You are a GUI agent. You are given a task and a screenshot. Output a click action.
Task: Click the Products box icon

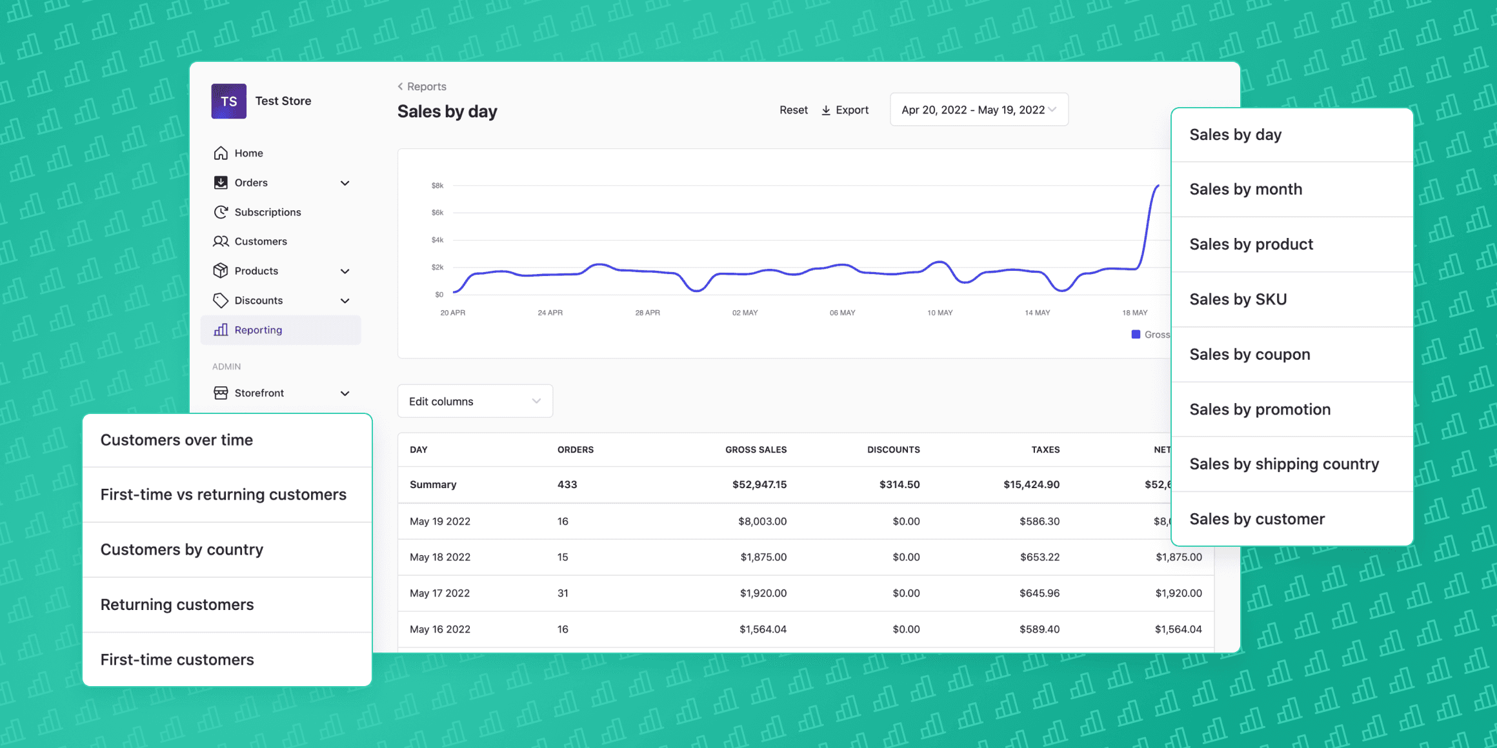[221, 271]
